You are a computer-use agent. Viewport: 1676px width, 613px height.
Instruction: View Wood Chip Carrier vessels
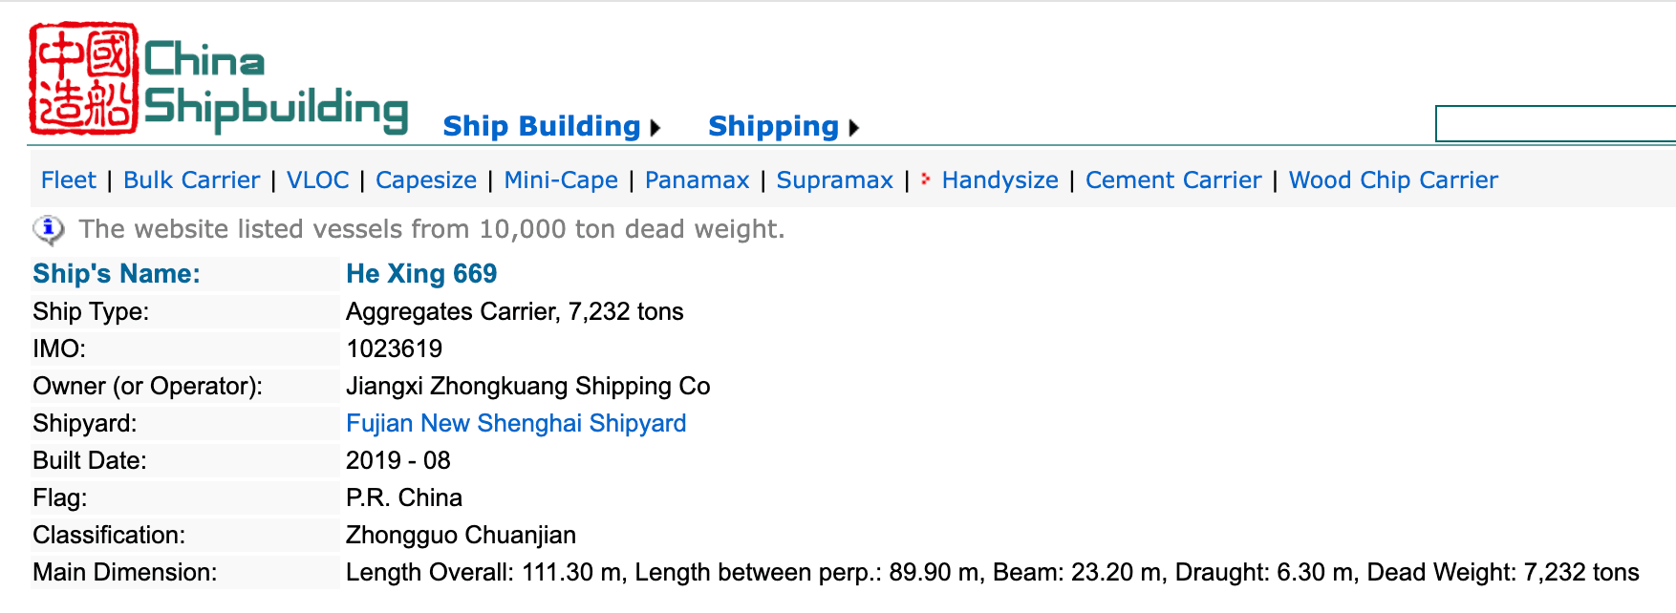[x=1393, y=180]
